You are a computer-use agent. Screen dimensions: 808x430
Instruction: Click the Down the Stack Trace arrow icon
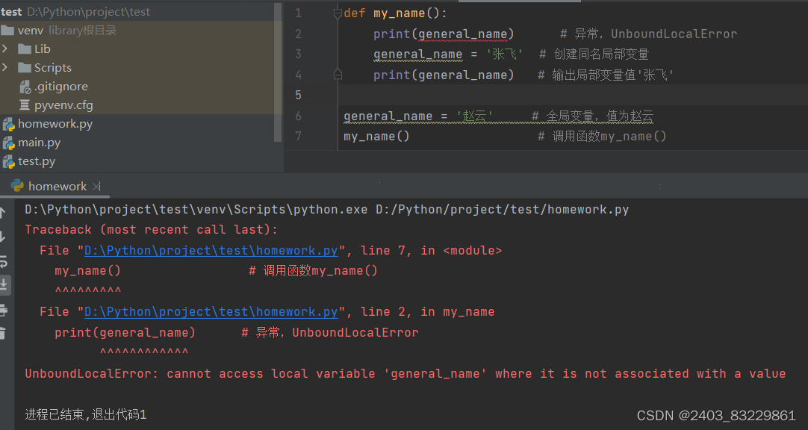(x=6, y=237)
